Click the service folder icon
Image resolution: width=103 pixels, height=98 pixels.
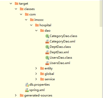(x=42, y=79)
